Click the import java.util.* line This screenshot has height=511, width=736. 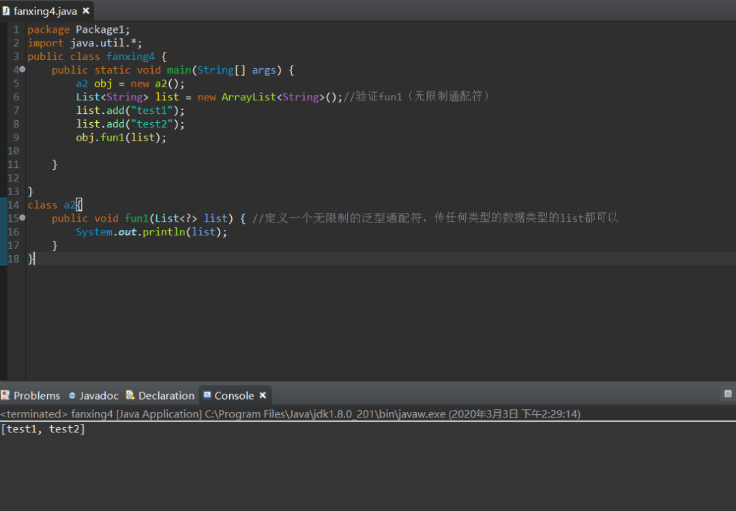(x=85, y=43)
